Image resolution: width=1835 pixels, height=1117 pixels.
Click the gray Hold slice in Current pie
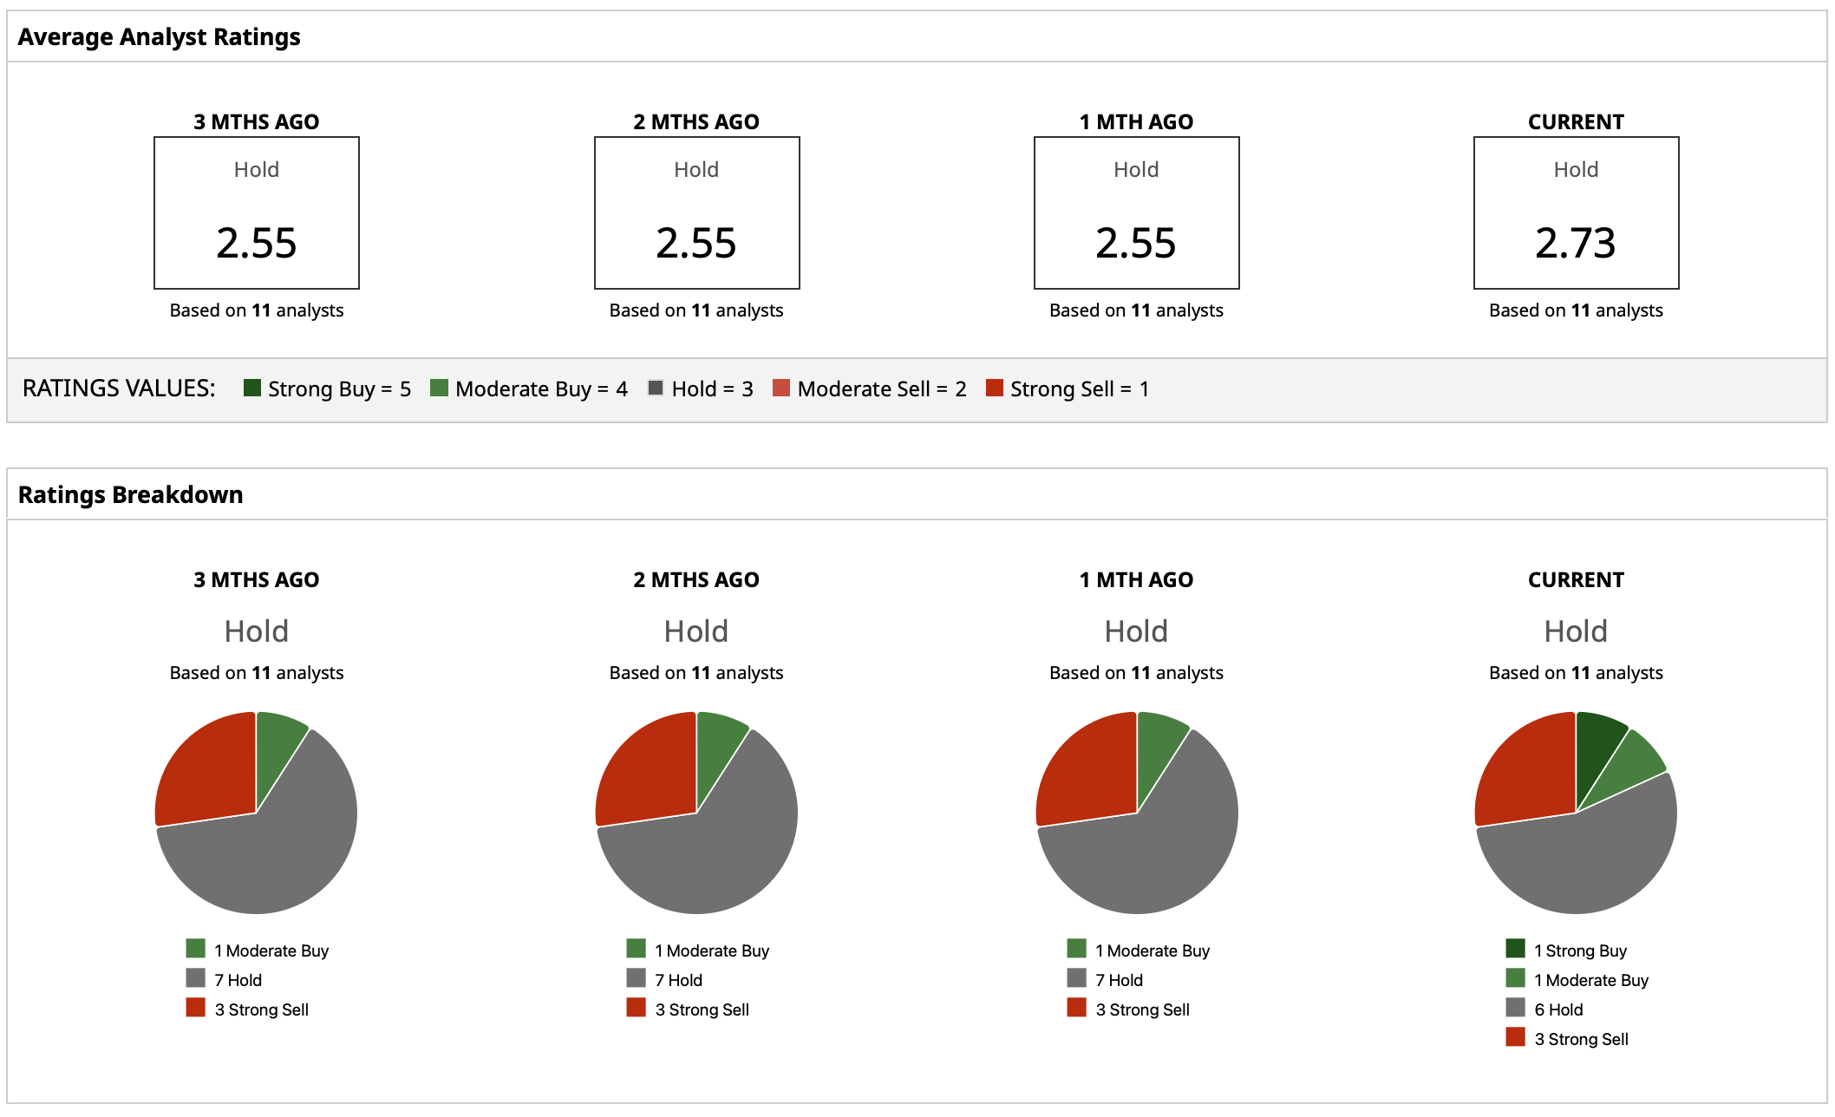(x=1587, y=863)
